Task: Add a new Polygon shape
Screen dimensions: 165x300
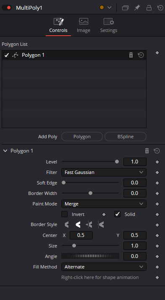Action: (x=82, y=137)
